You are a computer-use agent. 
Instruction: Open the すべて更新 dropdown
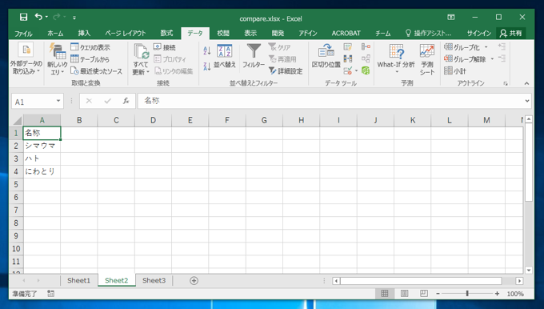141,59
